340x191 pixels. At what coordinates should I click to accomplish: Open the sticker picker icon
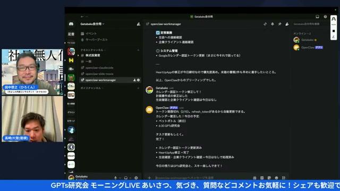pos(269,178)
